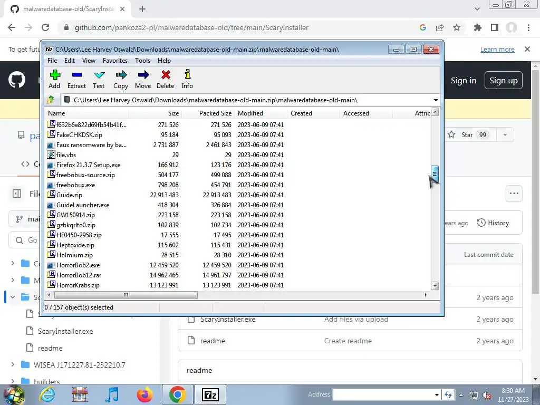The height and width of the screenshot is (405, 540).
Task: Star the GitHub repository
Action: pos(467,134)
